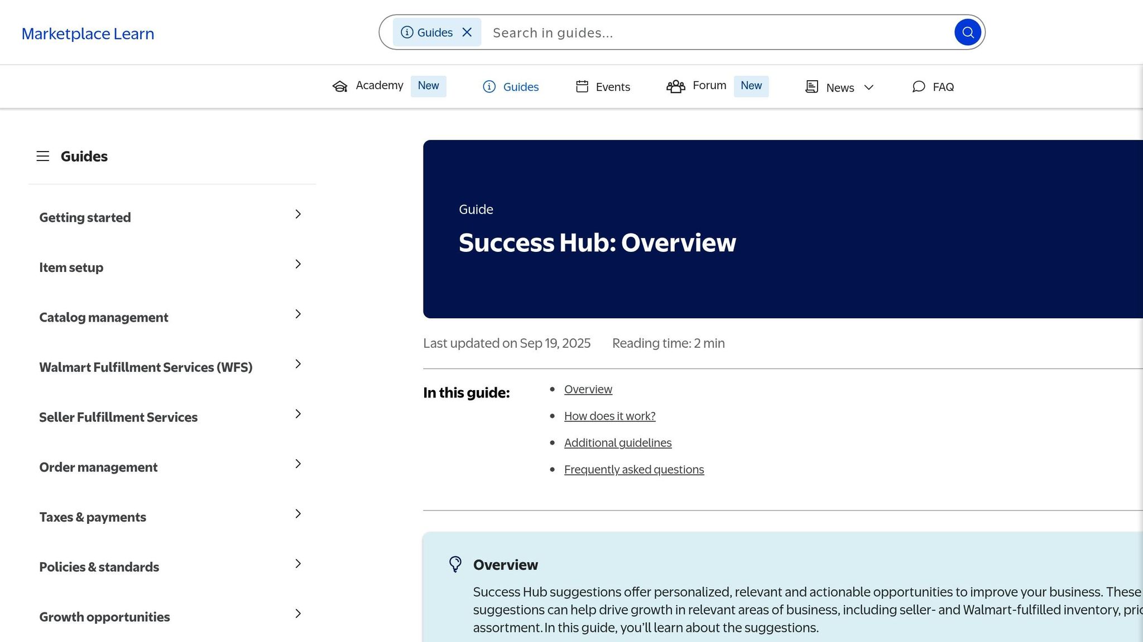This screenshot has height=642, width=1143.
Task: Jump to the Overview section link
Action: (588, 389)
